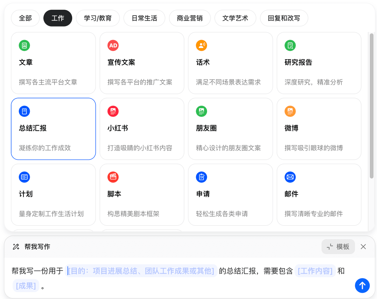Screen dimensions: 377x299
Task: Click the blue 申请 notepad icon
Action: pos(201,177)
